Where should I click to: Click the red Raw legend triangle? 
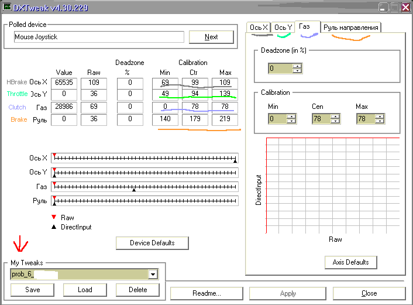tap(54, 217)
